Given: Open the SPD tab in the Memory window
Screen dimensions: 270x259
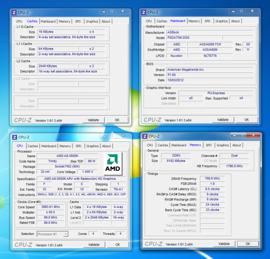Looking at the screenshot, I should point(208,145).
